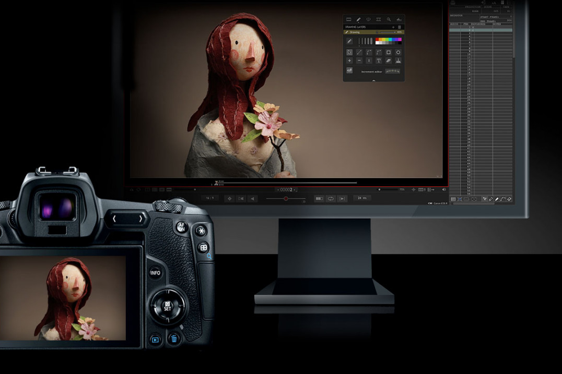Image resolution: width=562 pixels, height=374 pixels.
Task: Open the 24 fps frame rate selector
Action: [362, 198]
